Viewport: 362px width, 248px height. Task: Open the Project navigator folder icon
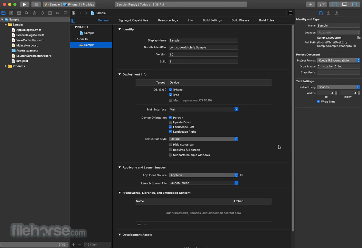[3, 13]
